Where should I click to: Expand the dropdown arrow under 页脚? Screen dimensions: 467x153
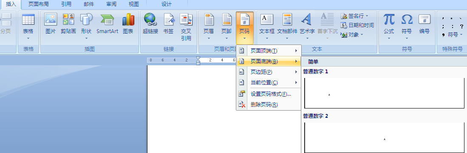pyautogui.click(x=226, y=38)
